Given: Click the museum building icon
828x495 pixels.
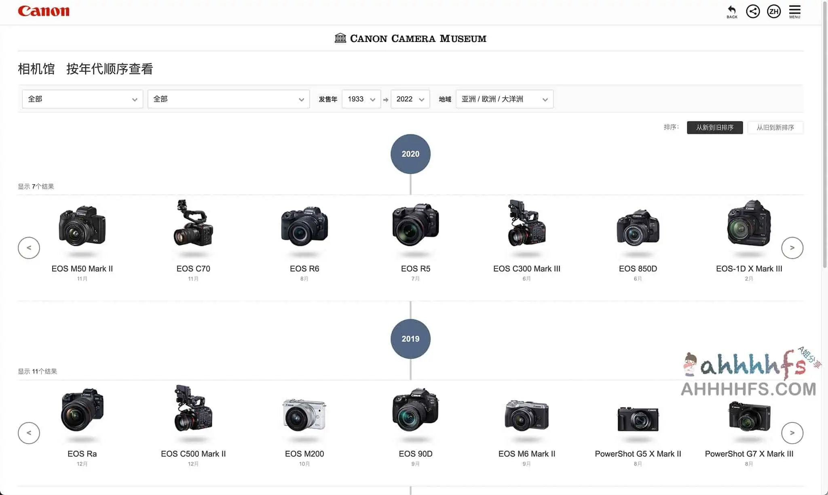Looking at the screenshot, I should 340,38.
